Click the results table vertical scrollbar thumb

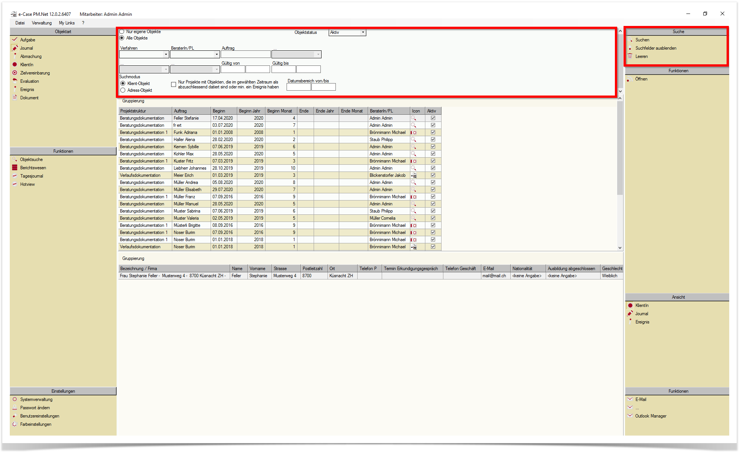[620, 147]
